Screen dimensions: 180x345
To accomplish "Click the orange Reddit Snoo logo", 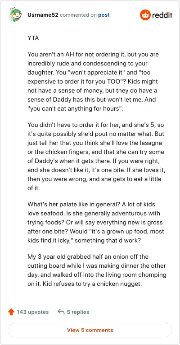I will [145, 15].
